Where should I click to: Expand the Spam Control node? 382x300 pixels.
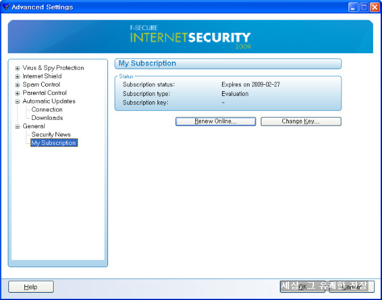pyautogui.click(x=17, y=85)
